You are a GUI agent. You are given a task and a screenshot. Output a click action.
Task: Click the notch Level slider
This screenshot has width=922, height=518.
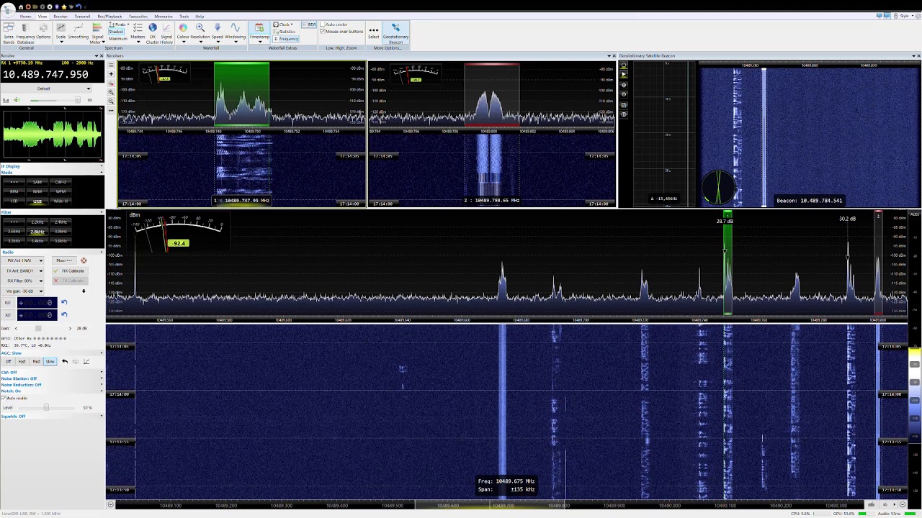point(46,407)
